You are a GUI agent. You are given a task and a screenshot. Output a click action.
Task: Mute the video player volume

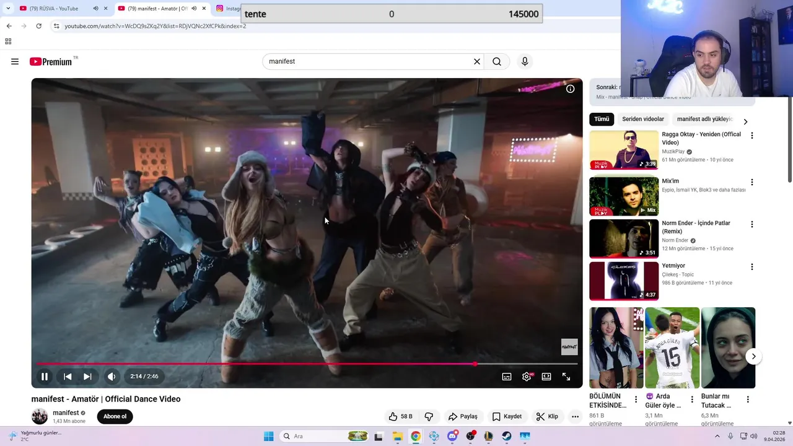(x=112, y=377)
